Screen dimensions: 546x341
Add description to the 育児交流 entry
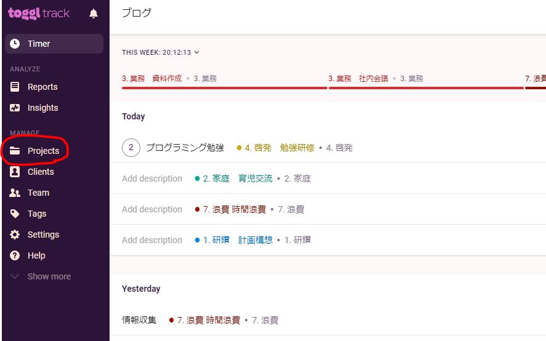(152, 179)
